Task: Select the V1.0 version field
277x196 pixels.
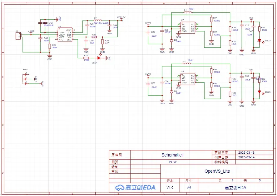Action: click(170, 188)
